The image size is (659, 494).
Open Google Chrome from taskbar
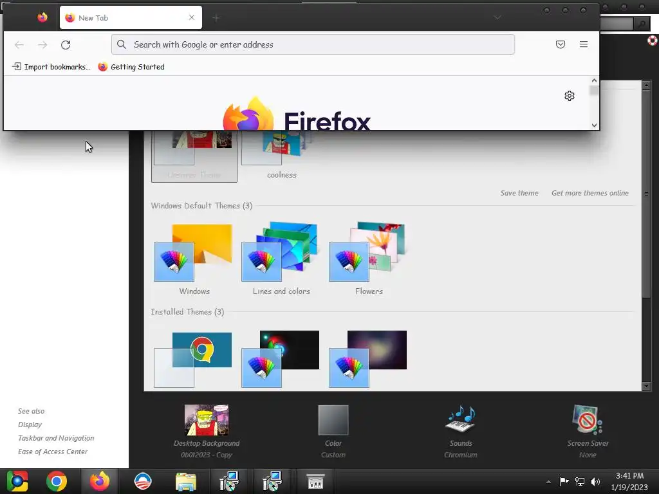point(57,481)
